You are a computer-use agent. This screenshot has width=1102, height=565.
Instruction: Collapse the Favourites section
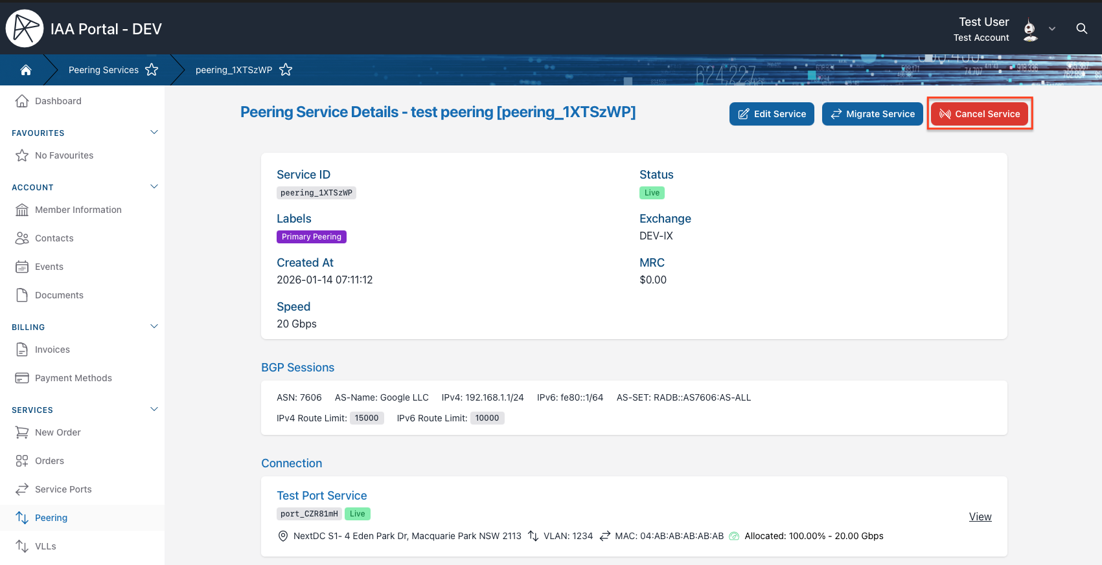(x=154, y=133)
